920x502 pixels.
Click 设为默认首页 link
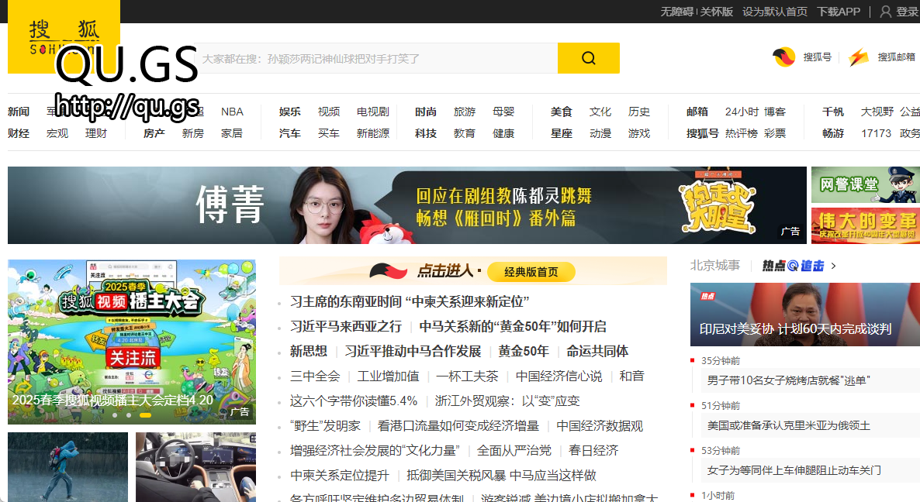pyautogui.click(x=774, y=11)
